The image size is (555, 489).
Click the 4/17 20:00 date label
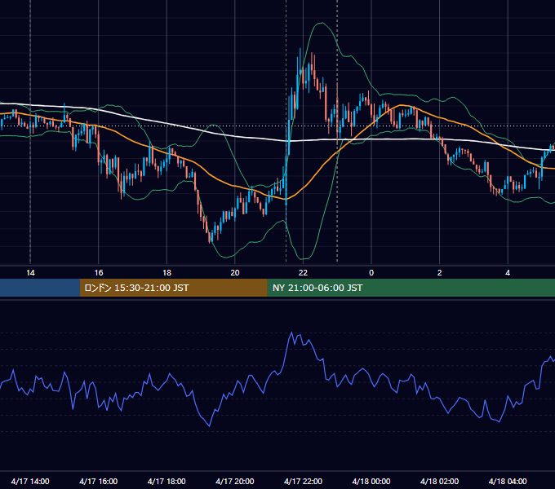[235, 481]
